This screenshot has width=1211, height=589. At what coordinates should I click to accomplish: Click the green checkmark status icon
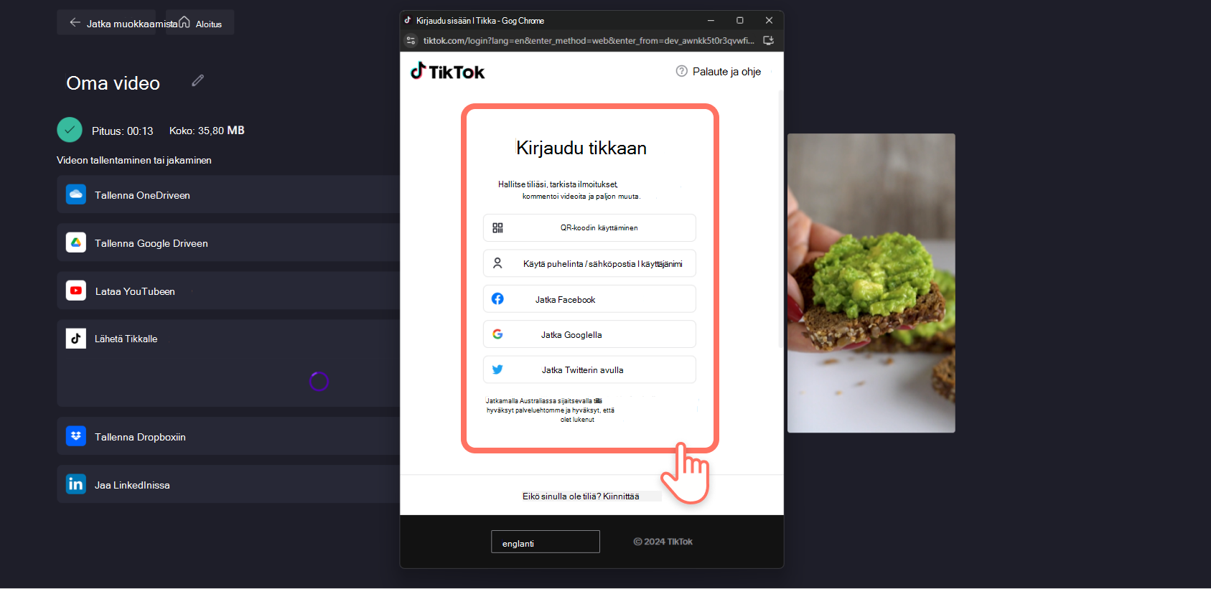tap(70, 130)
